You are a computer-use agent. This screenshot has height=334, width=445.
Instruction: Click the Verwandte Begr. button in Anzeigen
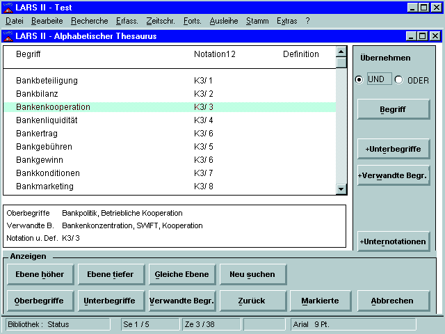coord(182,301)
